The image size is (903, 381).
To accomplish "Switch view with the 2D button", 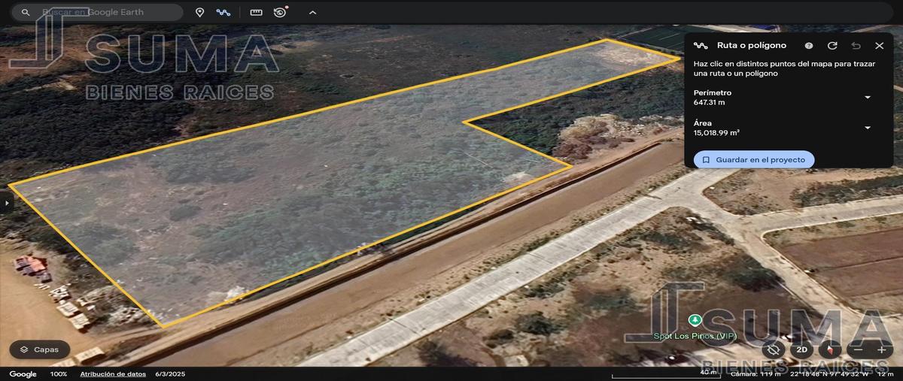I will pyautogui.click(x=802, y=349).
